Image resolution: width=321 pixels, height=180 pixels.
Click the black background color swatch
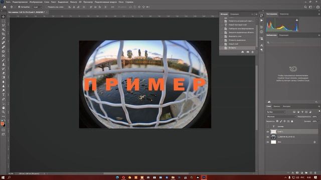click(x=5, y=125)
